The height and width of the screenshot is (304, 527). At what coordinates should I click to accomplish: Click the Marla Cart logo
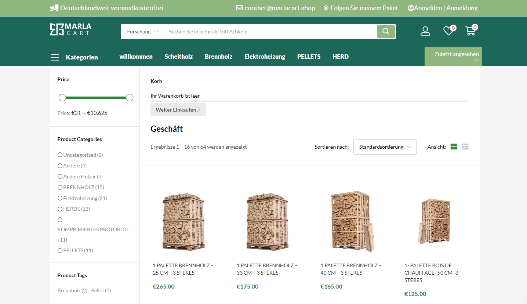71,29
